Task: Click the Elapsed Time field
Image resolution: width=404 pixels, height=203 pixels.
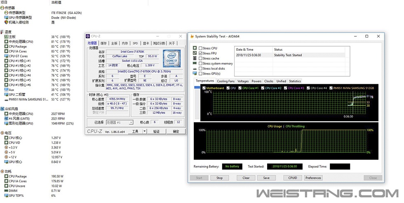Action: point(340,166)
